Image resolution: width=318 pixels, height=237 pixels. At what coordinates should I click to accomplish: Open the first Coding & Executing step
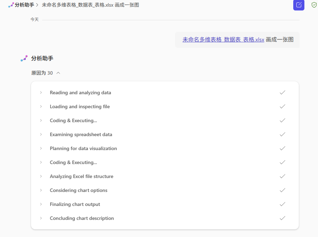click(x=73, y=120)
